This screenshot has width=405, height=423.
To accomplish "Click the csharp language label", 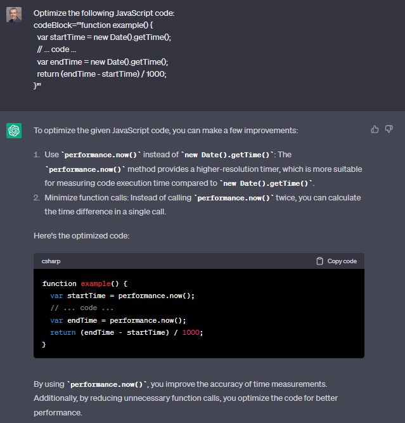I will click(51, 261).
